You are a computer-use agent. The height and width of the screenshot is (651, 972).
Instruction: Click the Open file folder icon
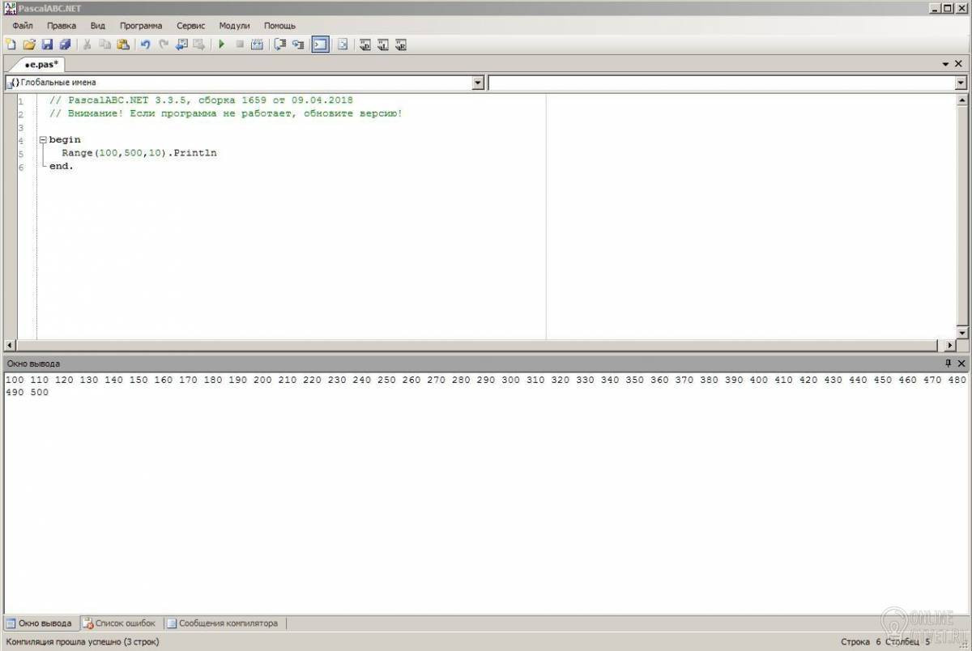coord(29,45)
